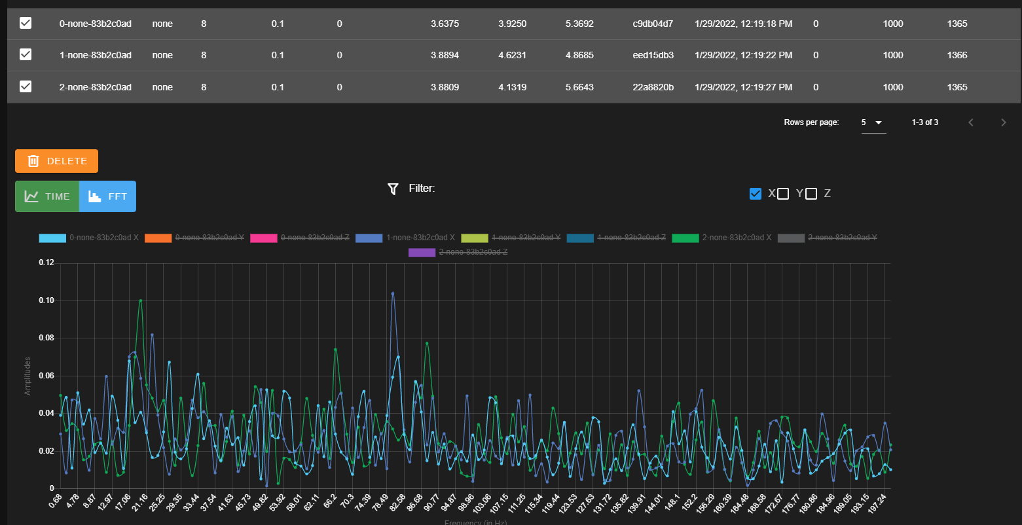This screenshot has height=525, width=1022.
Task: Click value 3.9250 in first row
Action: [512, 24]
